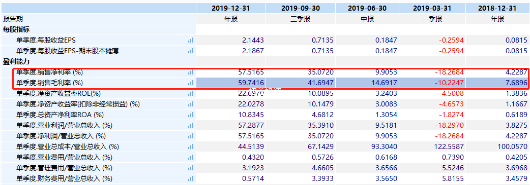Show chart icon for 财务费用/营业总收入 row
530x185 pixels.
click(x=191, y=178)
